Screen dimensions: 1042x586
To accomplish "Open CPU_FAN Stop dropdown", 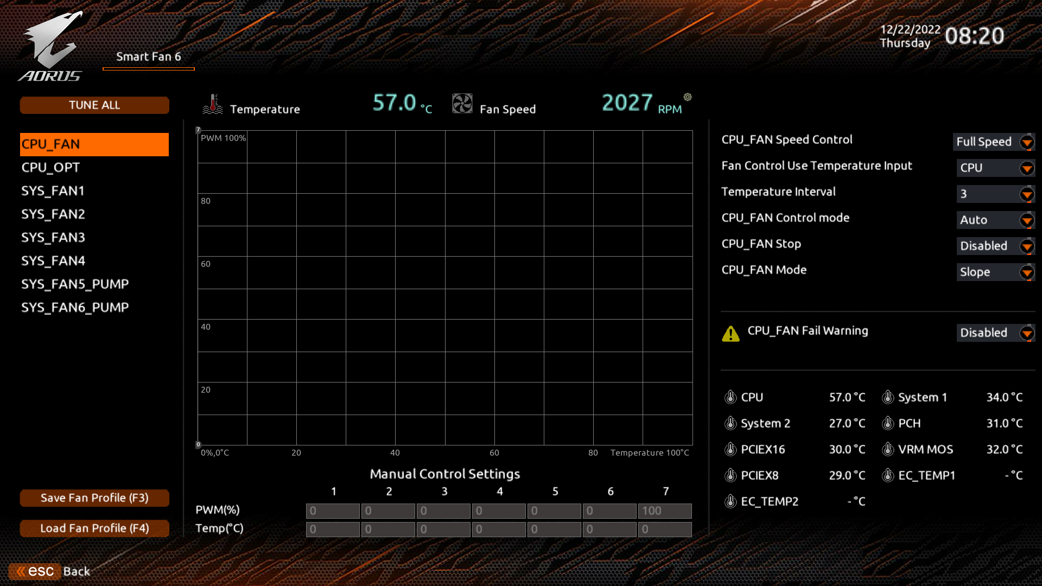I will (996, 246).
